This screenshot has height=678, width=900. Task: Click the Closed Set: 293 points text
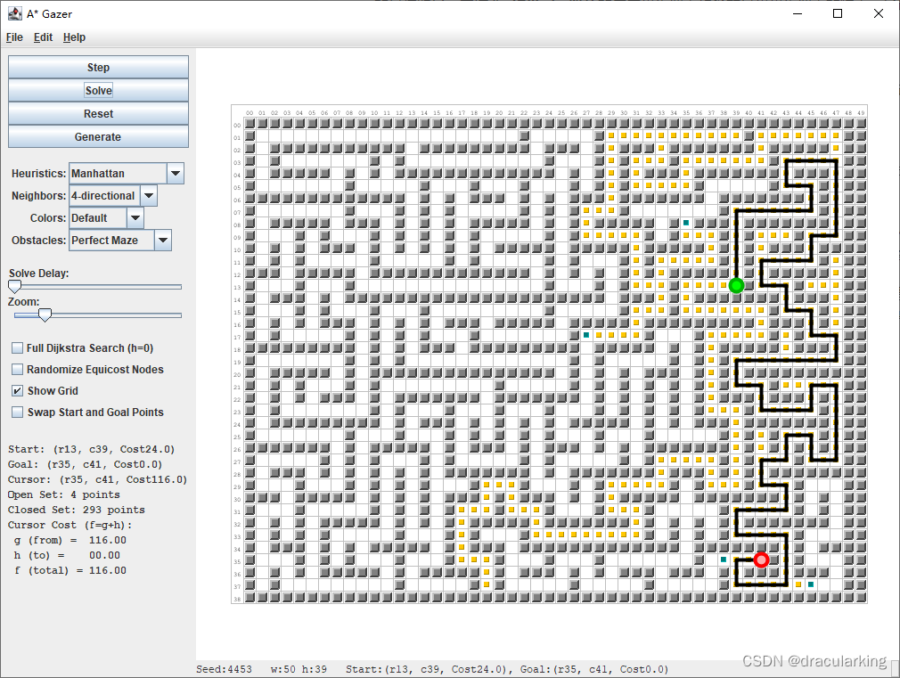77,510
